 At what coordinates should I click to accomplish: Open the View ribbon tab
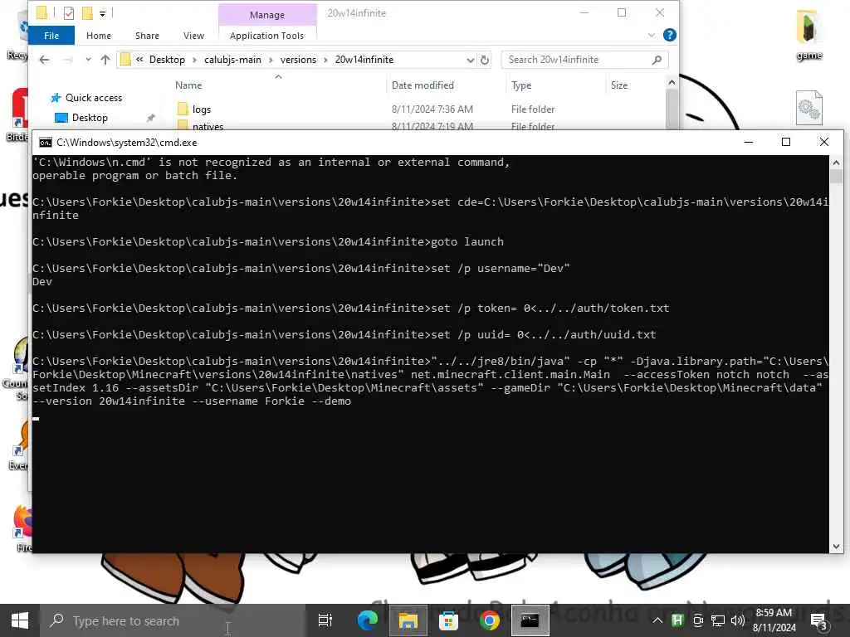point(193,36)
